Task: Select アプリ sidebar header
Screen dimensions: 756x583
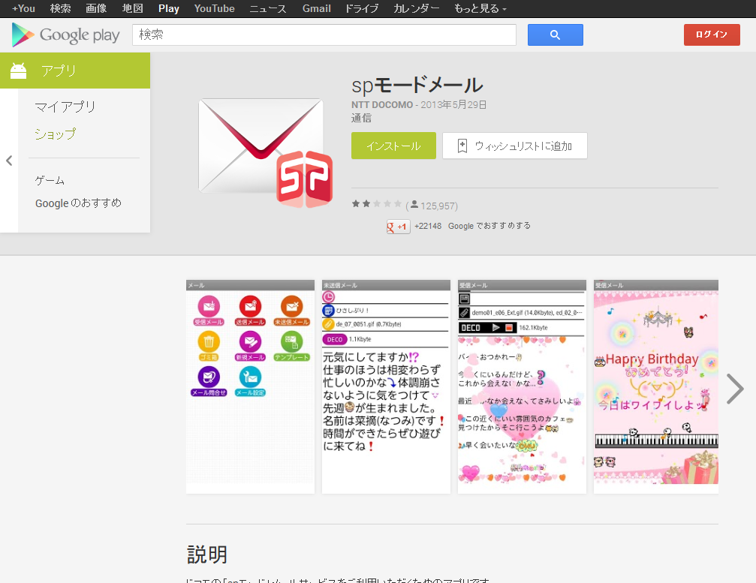Action: [75, 71]
